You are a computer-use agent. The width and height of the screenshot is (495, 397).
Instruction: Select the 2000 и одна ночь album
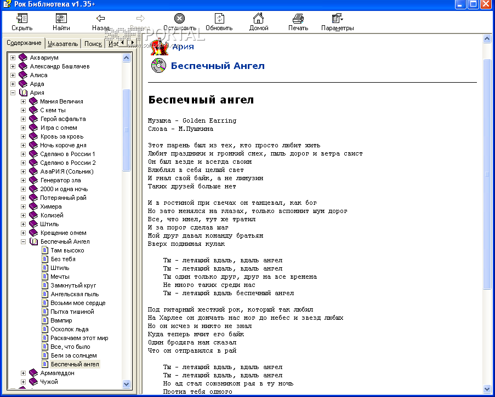point(64,189)
